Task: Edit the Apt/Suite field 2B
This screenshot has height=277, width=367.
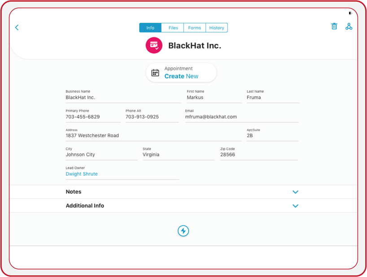Action: point(272,135)
